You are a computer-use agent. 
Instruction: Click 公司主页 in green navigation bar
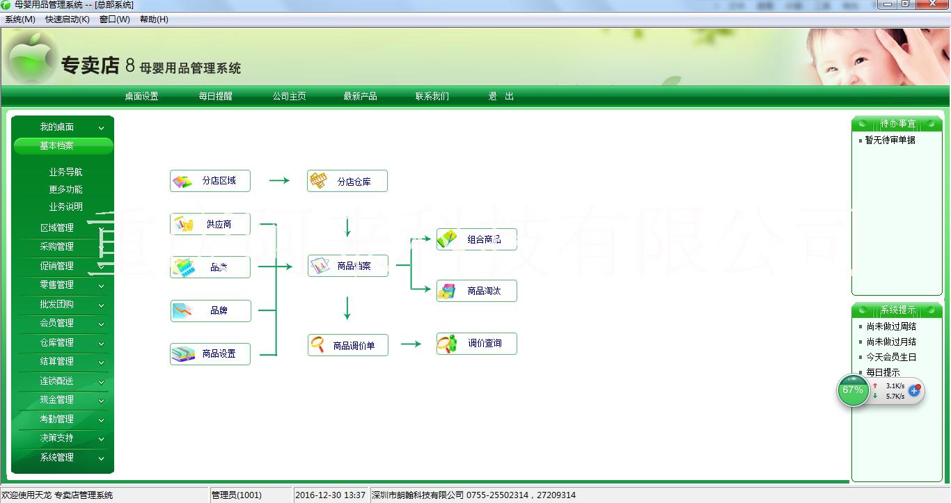coord(290,96)
